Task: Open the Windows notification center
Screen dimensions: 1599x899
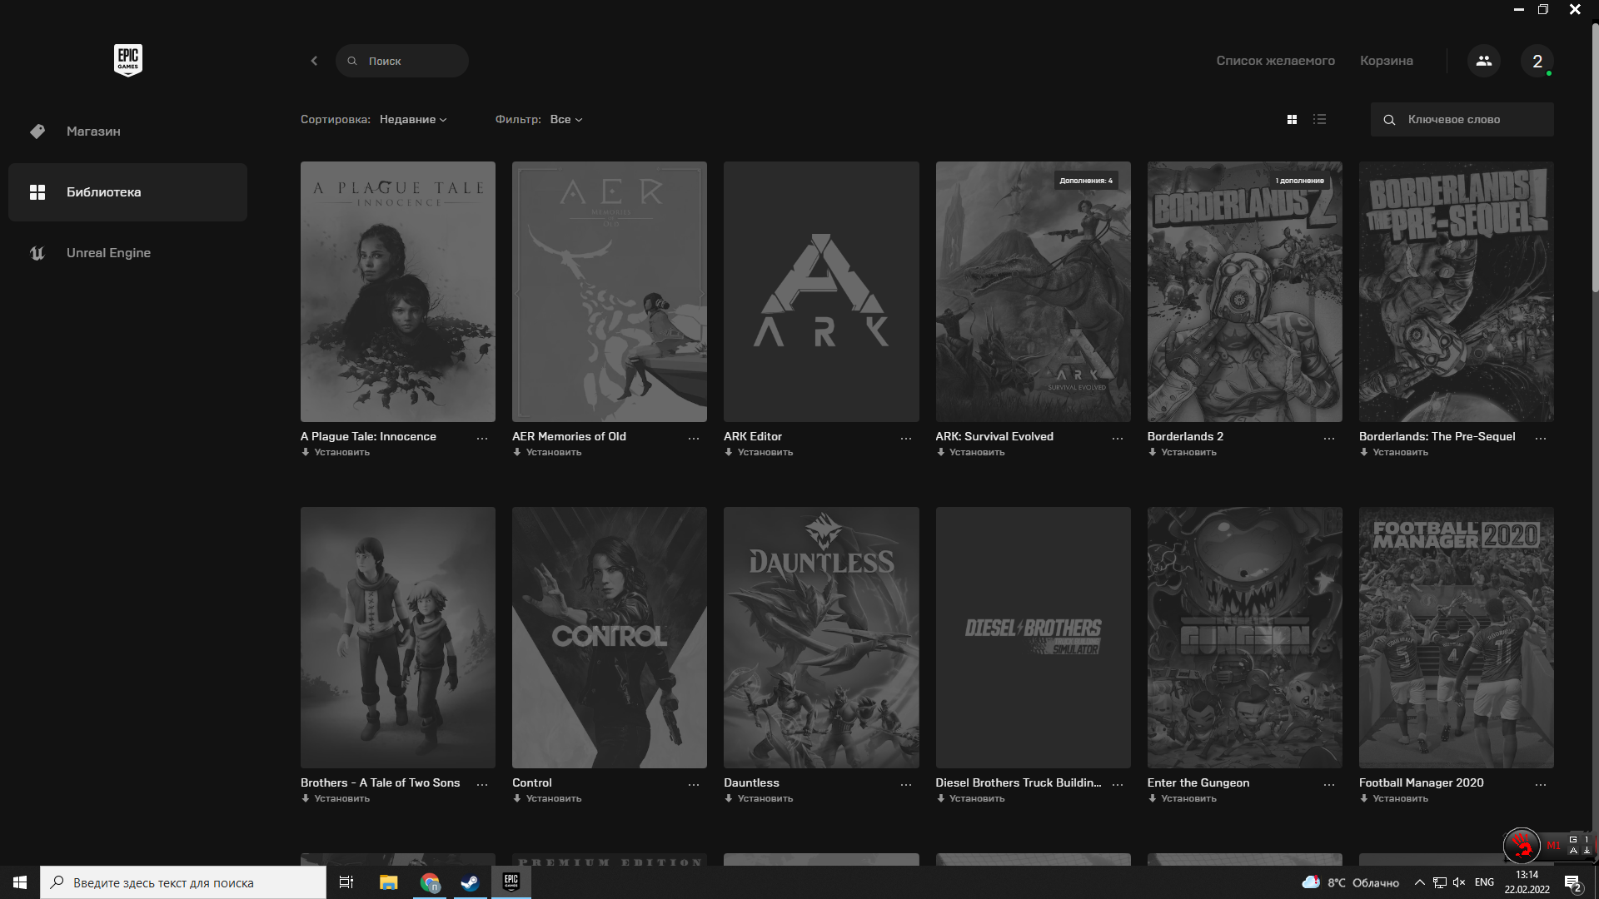Action: pyautogui.click(x=1572, y=883)
